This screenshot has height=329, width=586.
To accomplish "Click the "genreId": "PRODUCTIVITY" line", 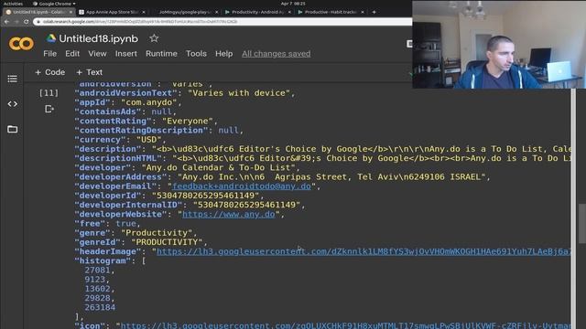I will click(x=140, y=242).
